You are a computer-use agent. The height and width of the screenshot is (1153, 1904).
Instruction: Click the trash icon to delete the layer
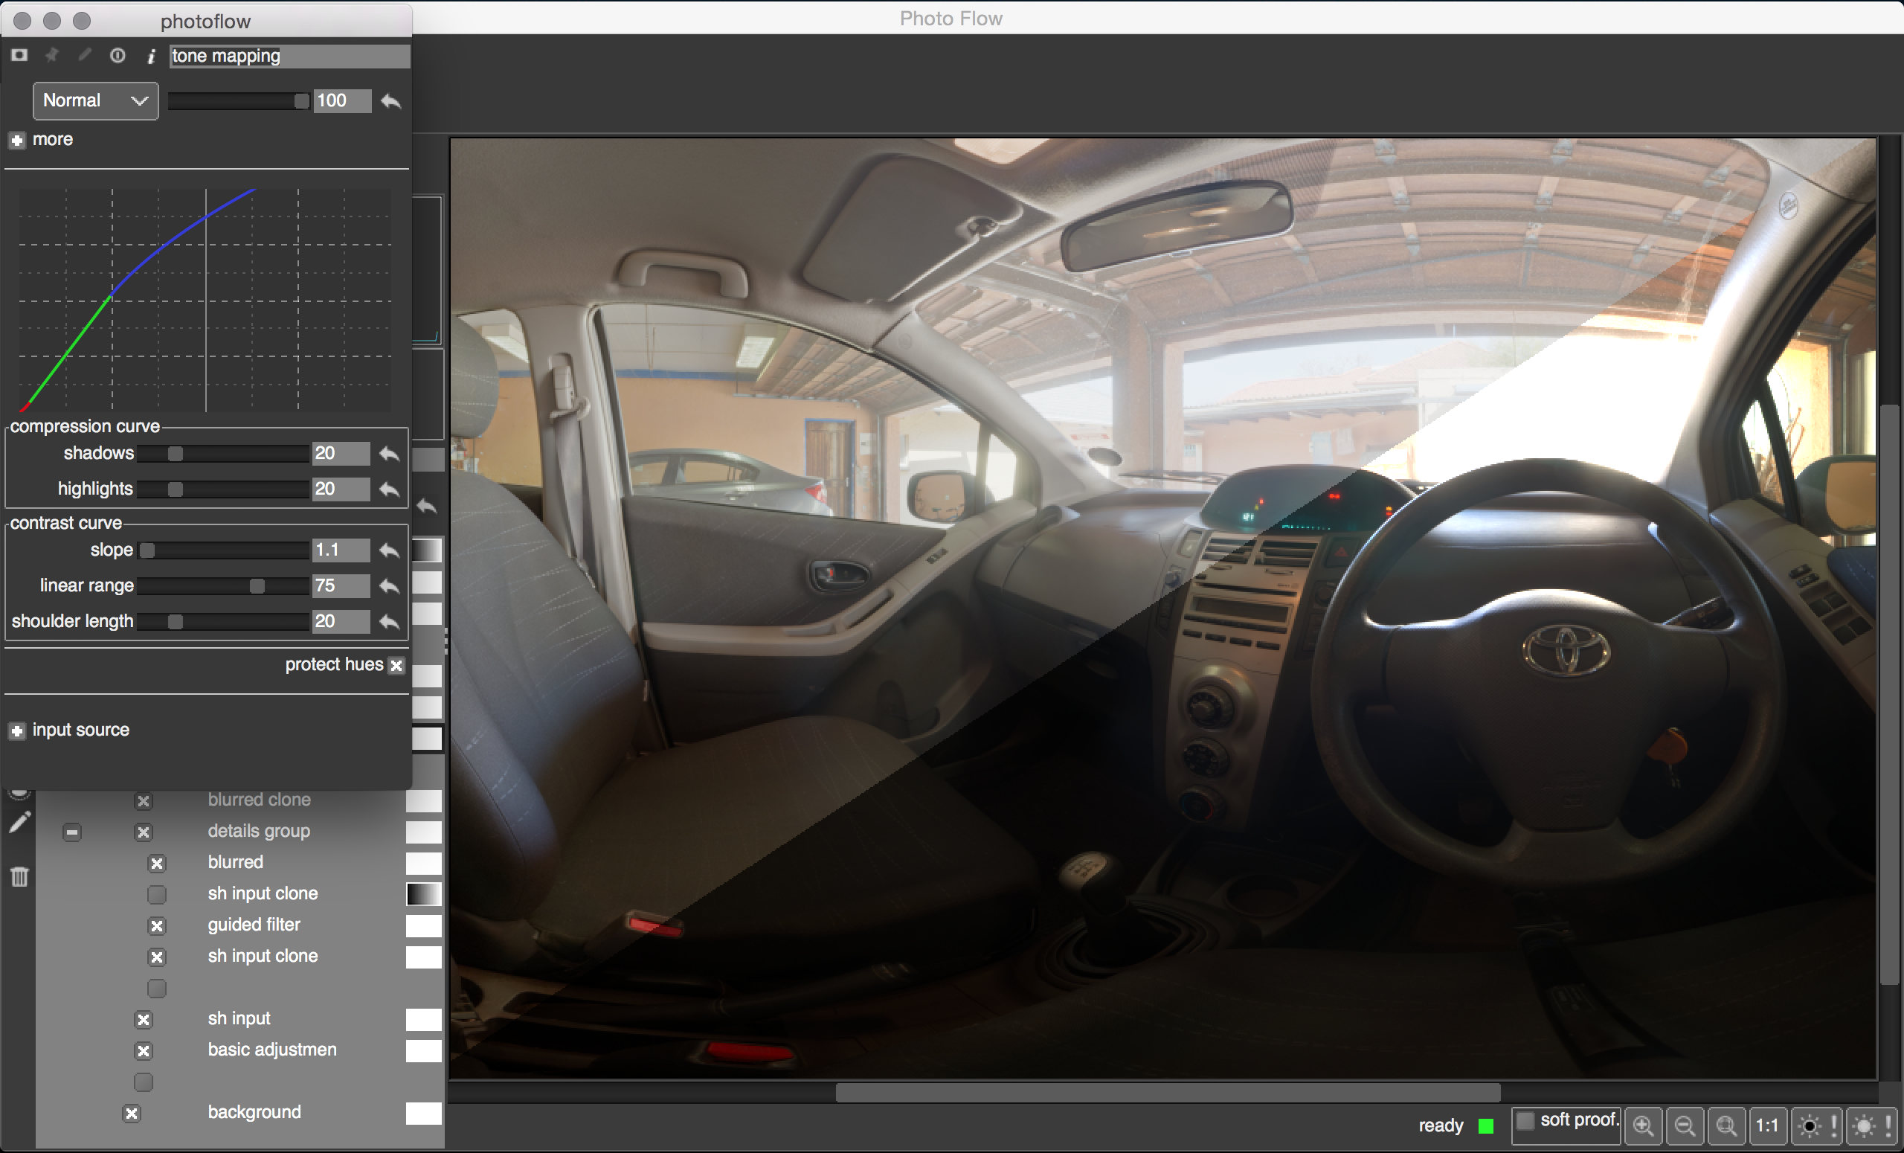(19, 876)
